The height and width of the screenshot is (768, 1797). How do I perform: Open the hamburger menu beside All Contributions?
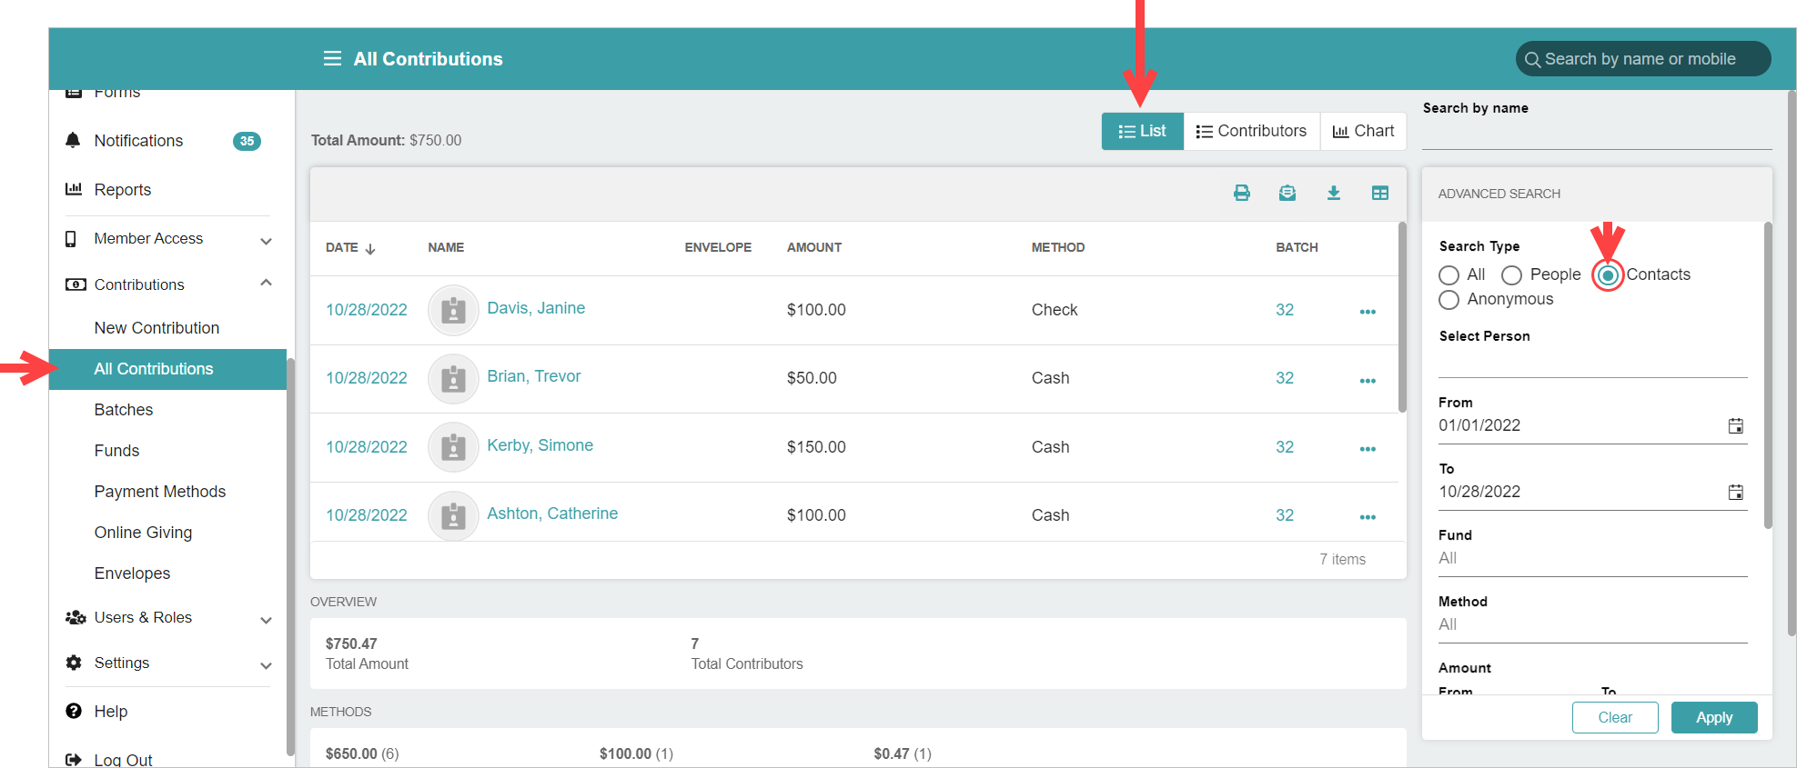[x=332, y=59]
